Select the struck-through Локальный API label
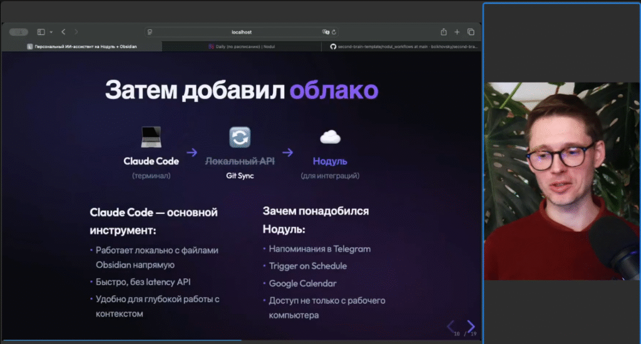 (240, 161)
